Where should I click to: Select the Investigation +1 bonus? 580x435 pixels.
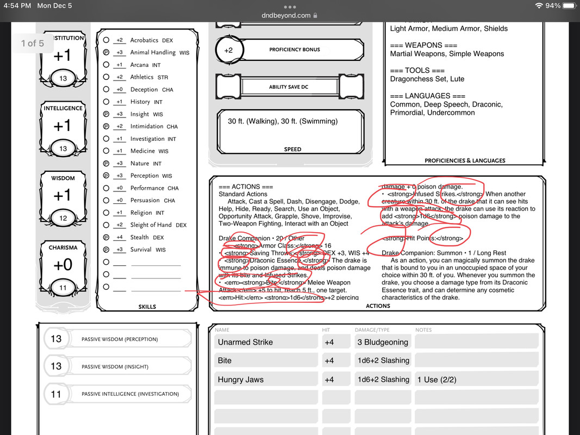coord(120,139)
